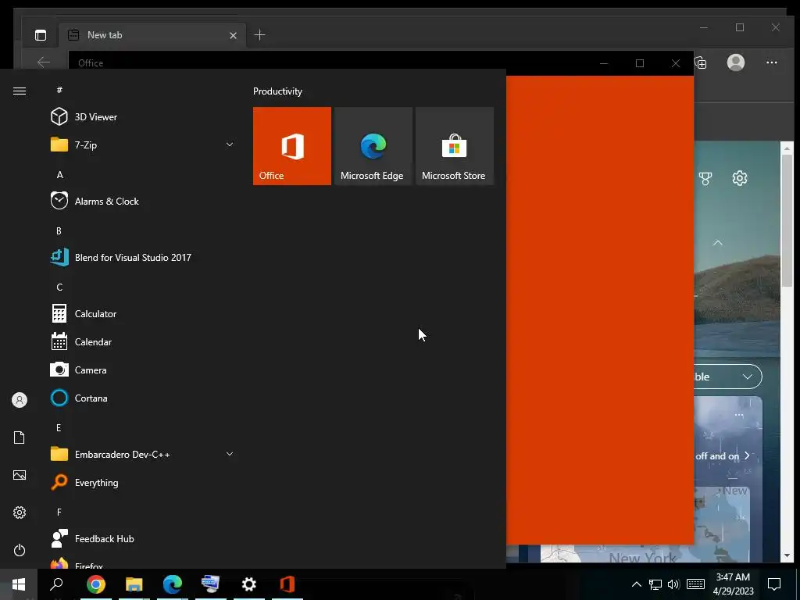Viewport: 800px width, 600px height.
Task: Open Edge Settings and more menu
Action: click(771, 62)
